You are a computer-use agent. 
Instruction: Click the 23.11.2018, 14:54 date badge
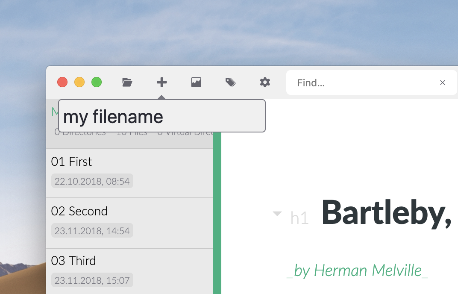pyautogui.click(x=92, y=231)
